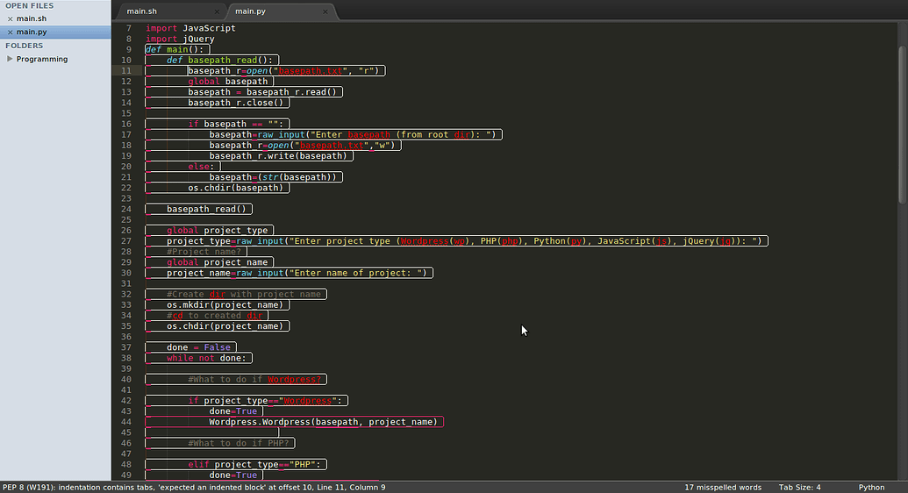Click line number 27 in the gutter
This screenshot has width=908, height=493.
pos(126,241)
